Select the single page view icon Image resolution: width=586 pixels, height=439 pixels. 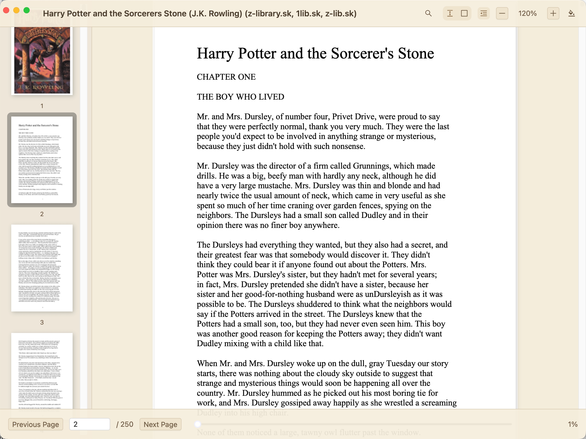coord(464,13)
